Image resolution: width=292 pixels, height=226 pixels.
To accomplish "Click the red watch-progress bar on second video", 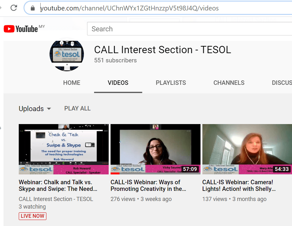I will coord(115,173).
